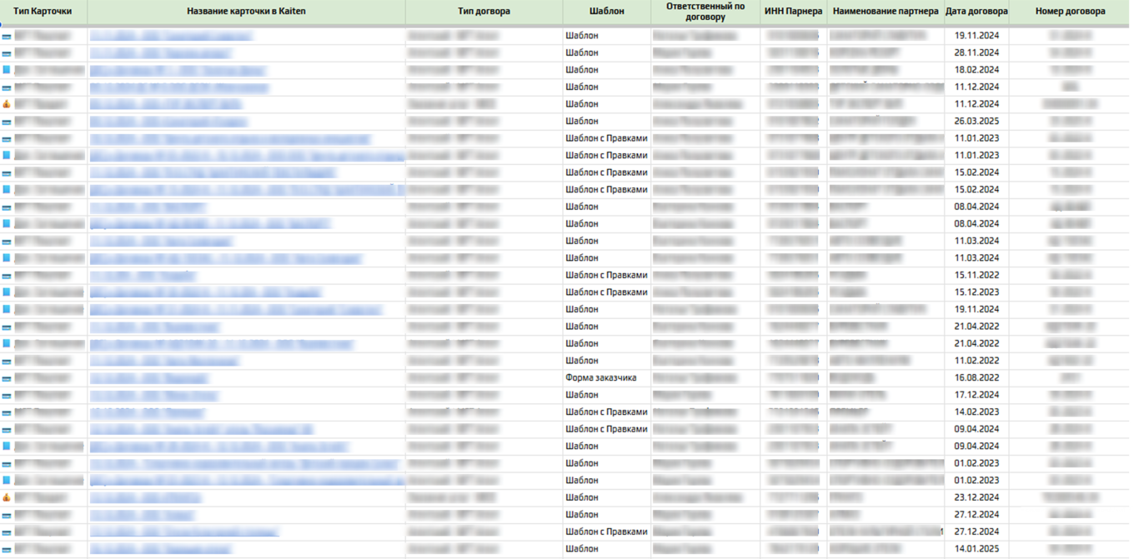Select the date cell 11.02.2022
This screenshot has width=1134, height=559.
976,361
